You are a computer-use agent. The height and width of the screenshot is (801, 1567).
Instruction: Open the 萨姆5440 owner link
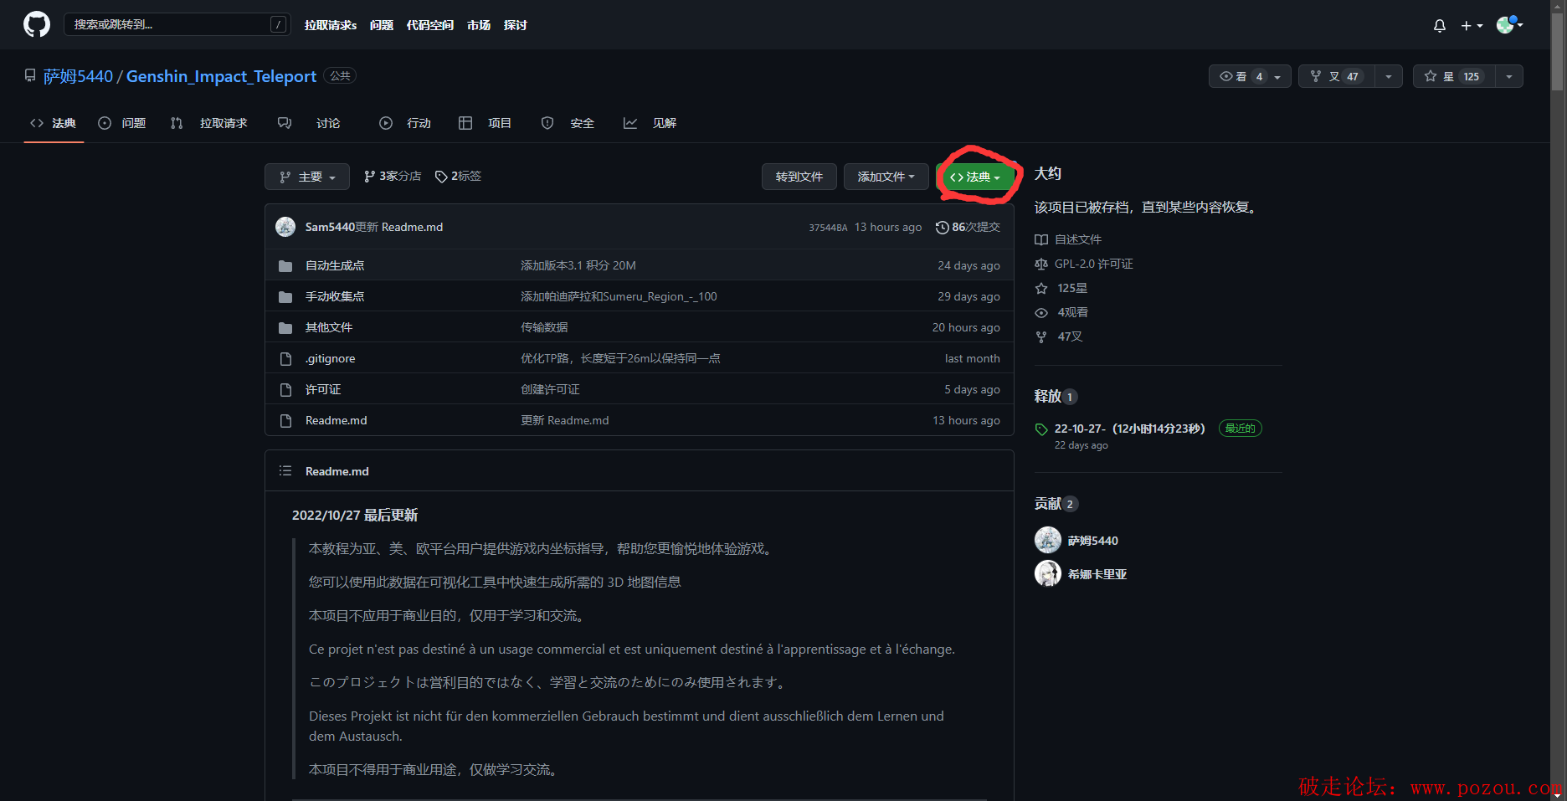coord(79,76)
